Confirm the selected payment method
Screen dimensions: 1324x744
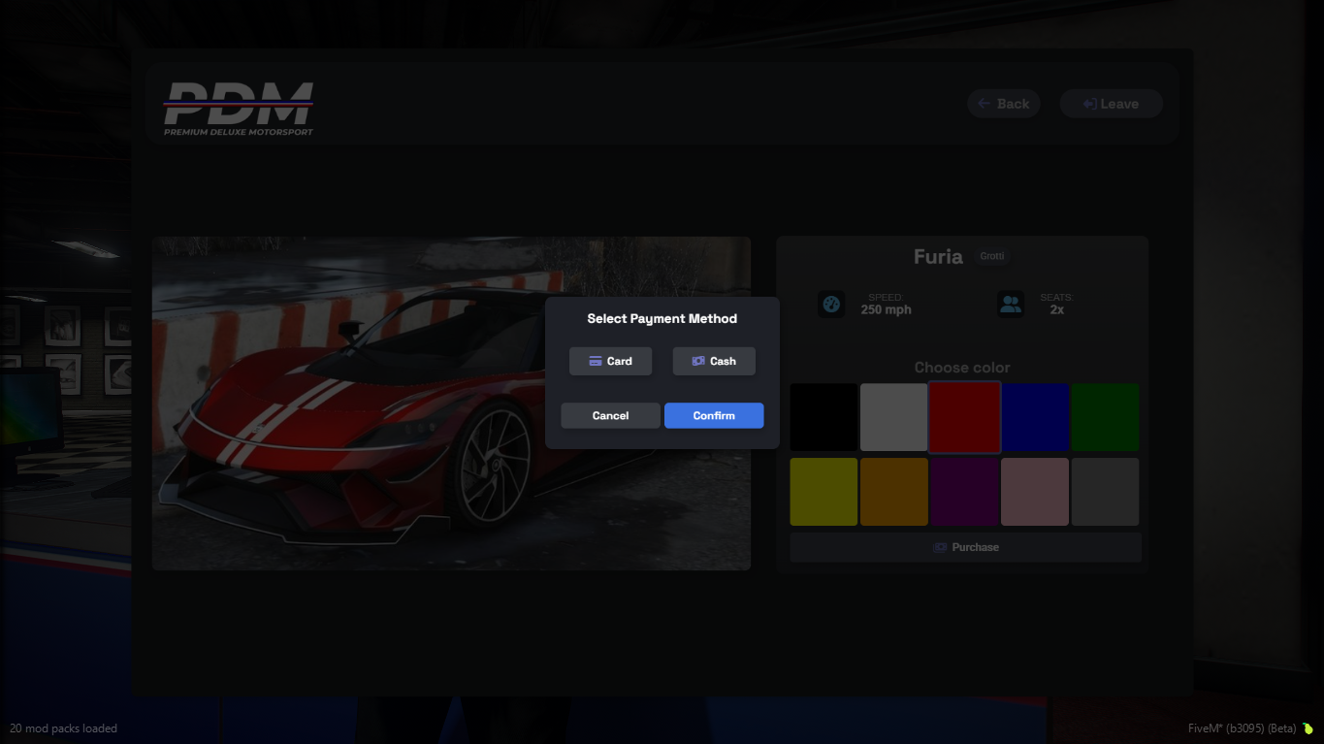714,415
